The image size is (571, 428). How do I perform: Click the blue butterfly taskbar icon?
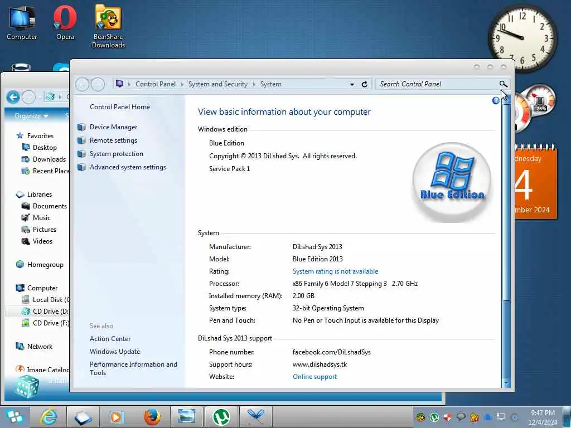256,417
